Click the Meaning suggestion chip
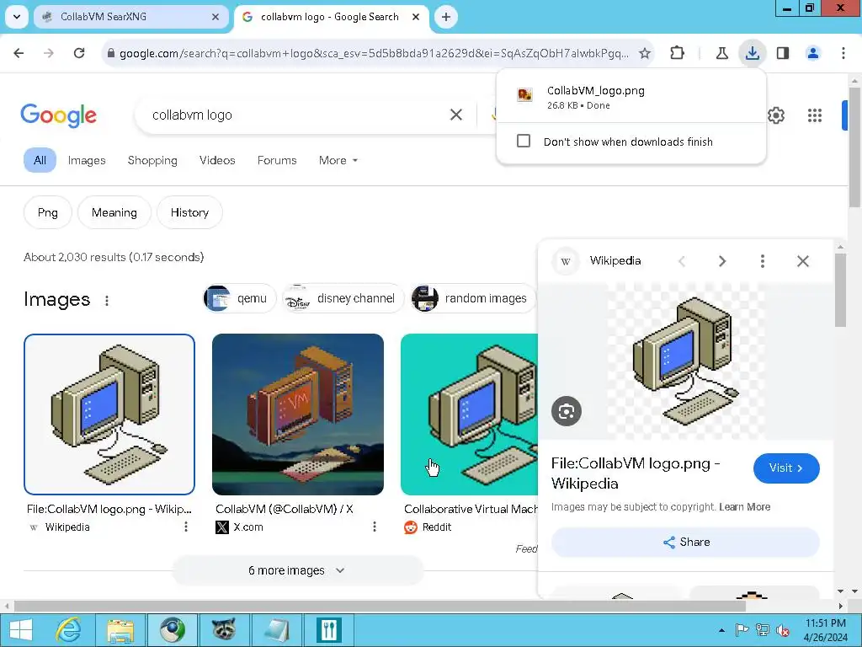This screenshot has height=647, width=862. point(114,212)
